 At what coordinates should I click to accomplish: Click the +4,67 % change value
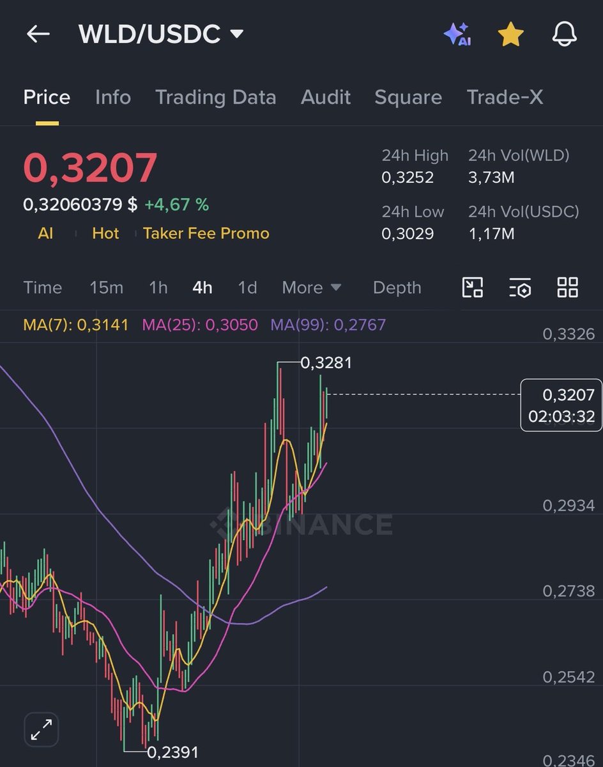[x=176, y=205]
